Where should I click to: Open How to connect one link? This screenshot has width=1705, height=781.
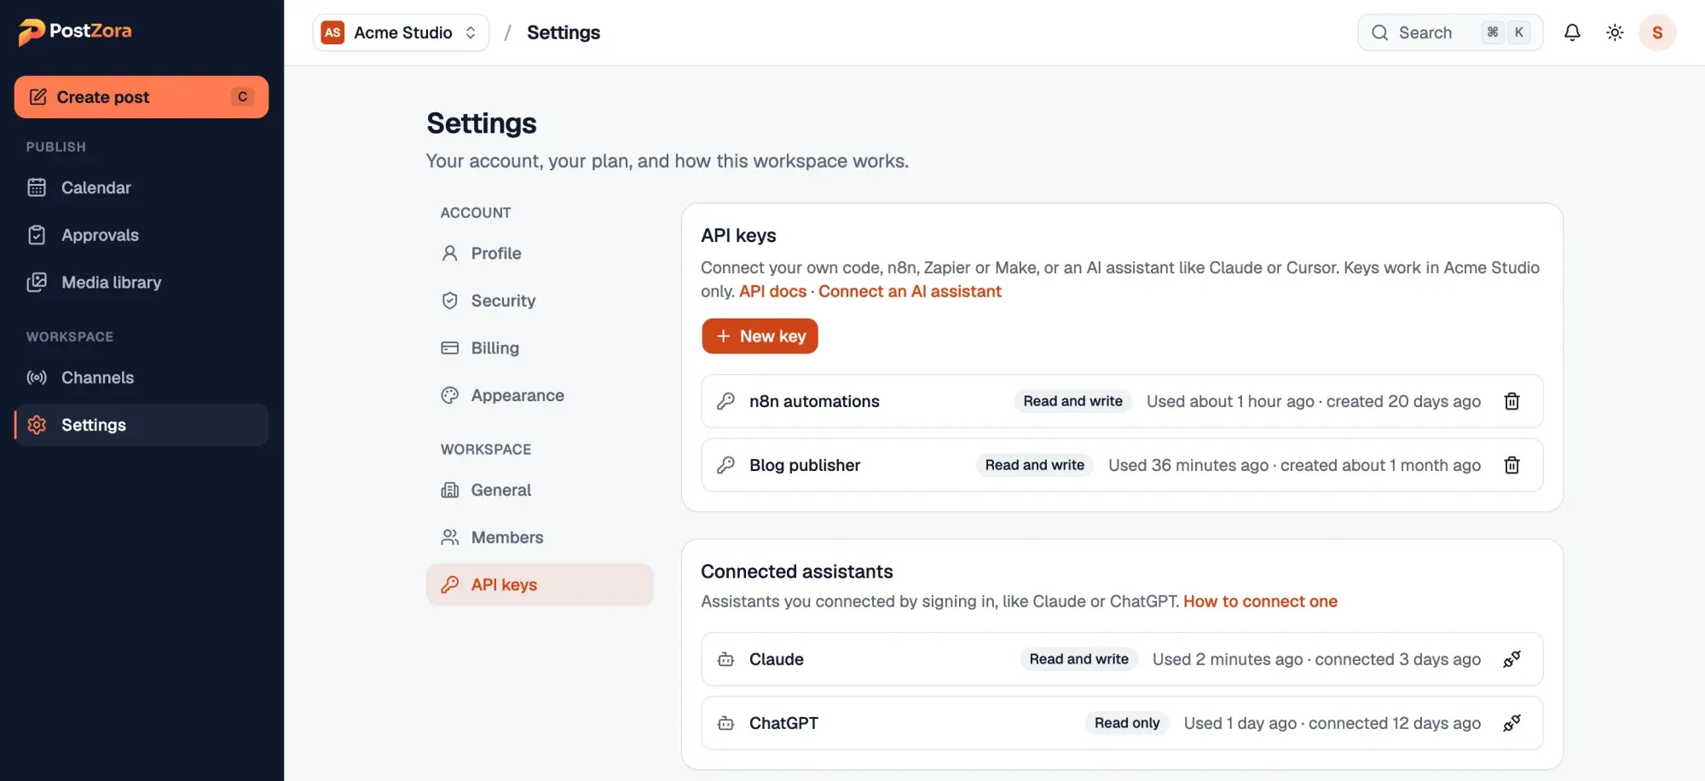pos(1260,601)
